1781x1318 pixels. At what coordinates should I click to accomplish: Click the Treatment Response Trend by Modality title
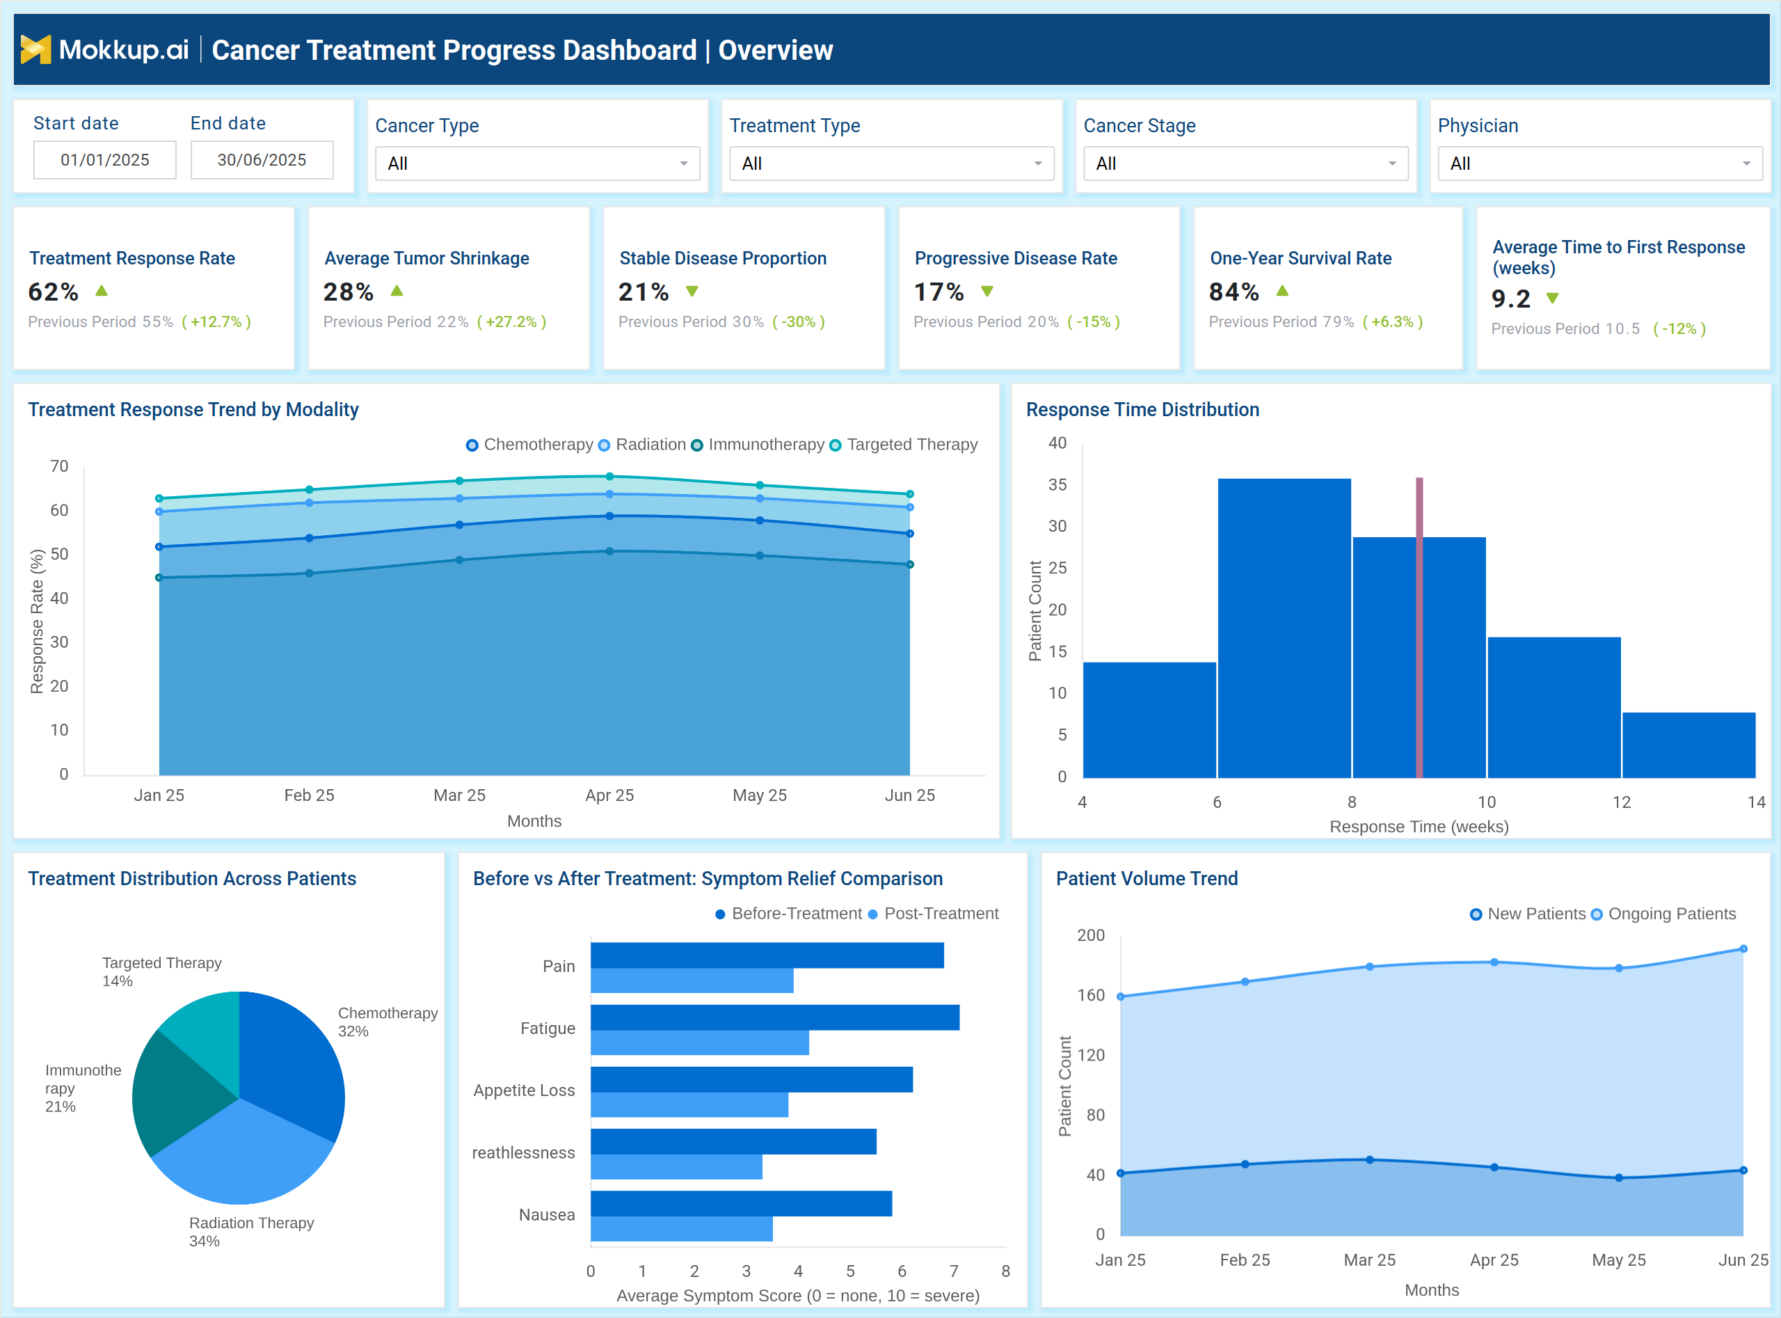[x=193, y=410]
